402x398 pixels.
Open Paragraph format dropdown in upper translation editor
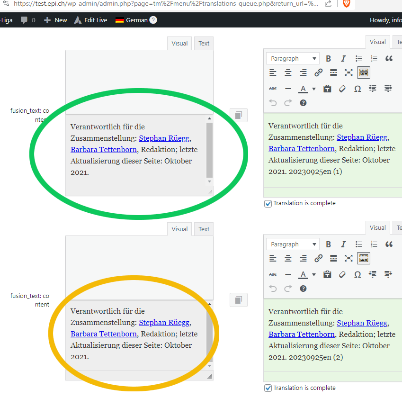[x=293, y=58]
